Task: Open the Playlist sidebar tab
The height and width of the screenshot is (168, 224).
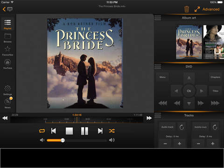Action: [7, 24]
